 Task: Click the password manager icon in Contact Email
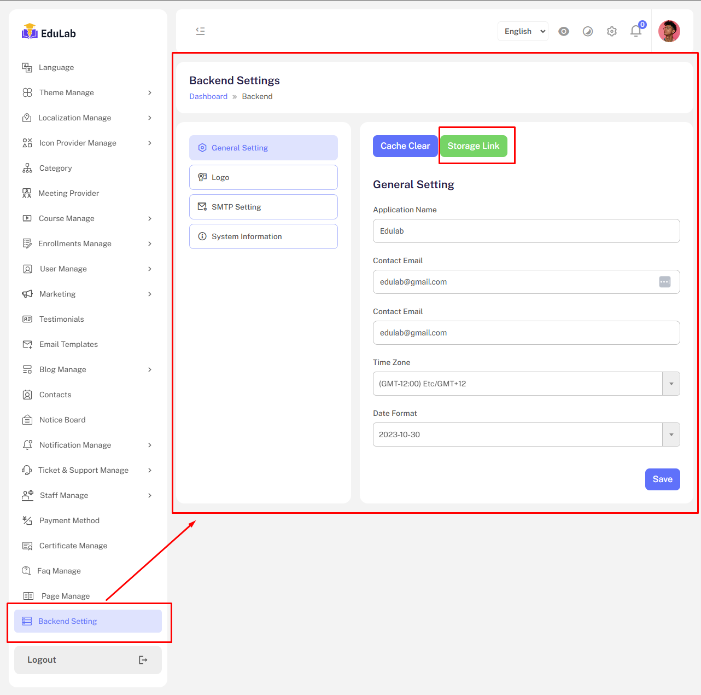(664, 282)
